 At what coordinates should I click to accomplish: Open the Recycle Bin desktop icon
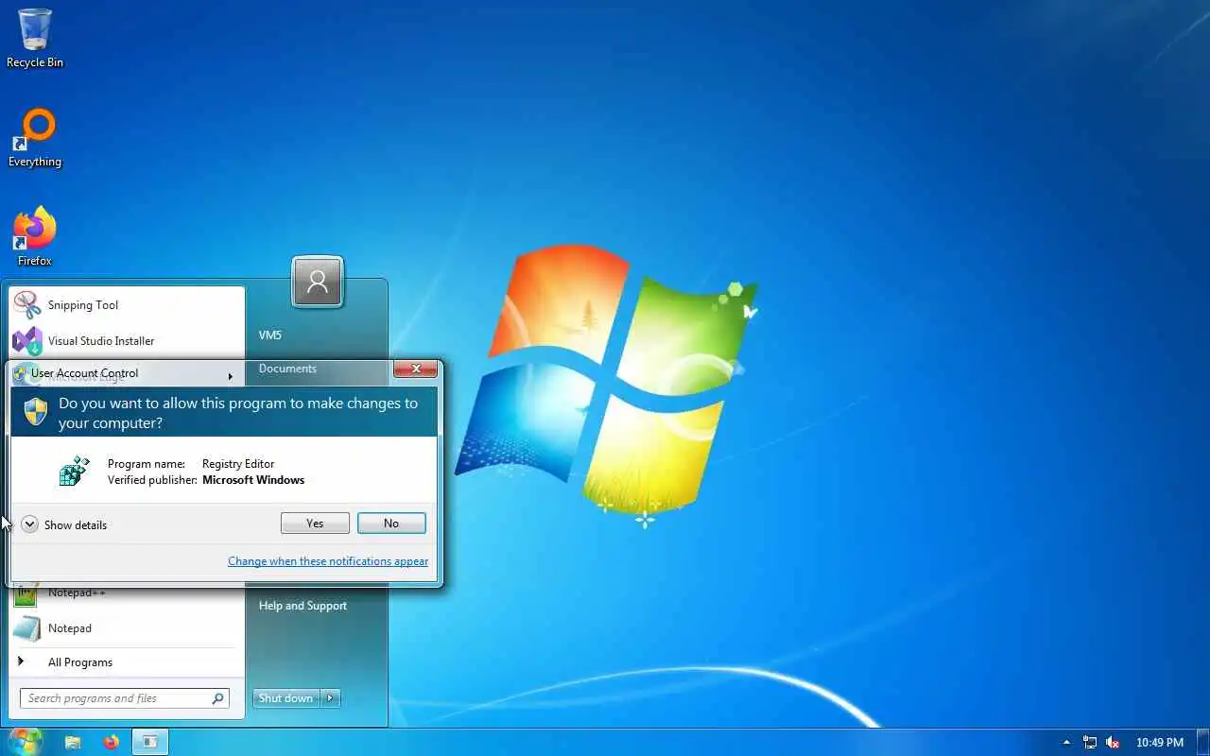(35, 39)
